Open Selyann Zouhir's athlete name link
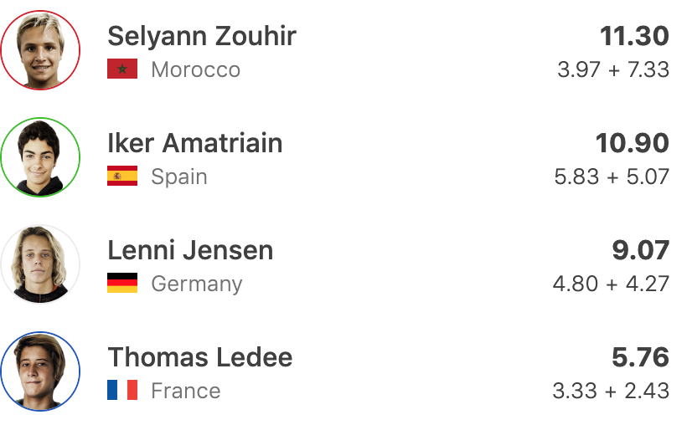692x425 pixels. tap(202, 36)
